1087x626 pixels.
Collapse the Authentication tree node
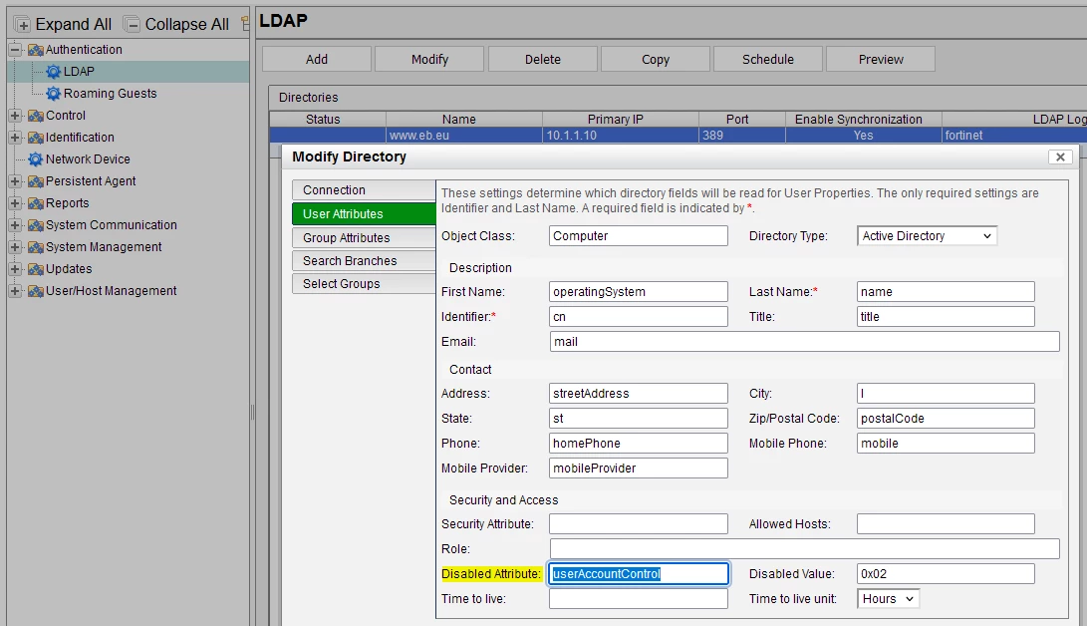pyautogui.click(x=15, y=49)
